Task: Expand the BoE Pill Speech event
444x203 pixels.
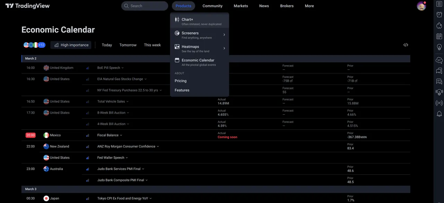Action: 122,68
